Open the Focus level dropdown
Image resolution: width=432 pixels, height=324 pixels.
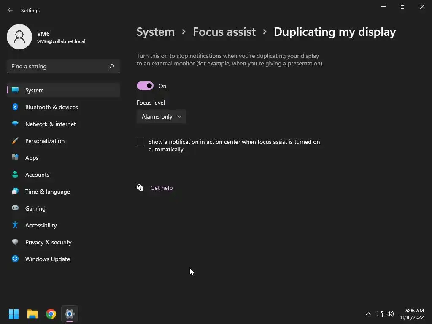click(x=161, y=116)
